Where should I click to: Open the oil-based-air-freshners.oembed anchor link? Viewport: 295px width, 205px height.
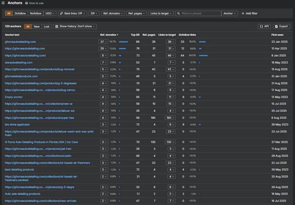coord(41,178)
